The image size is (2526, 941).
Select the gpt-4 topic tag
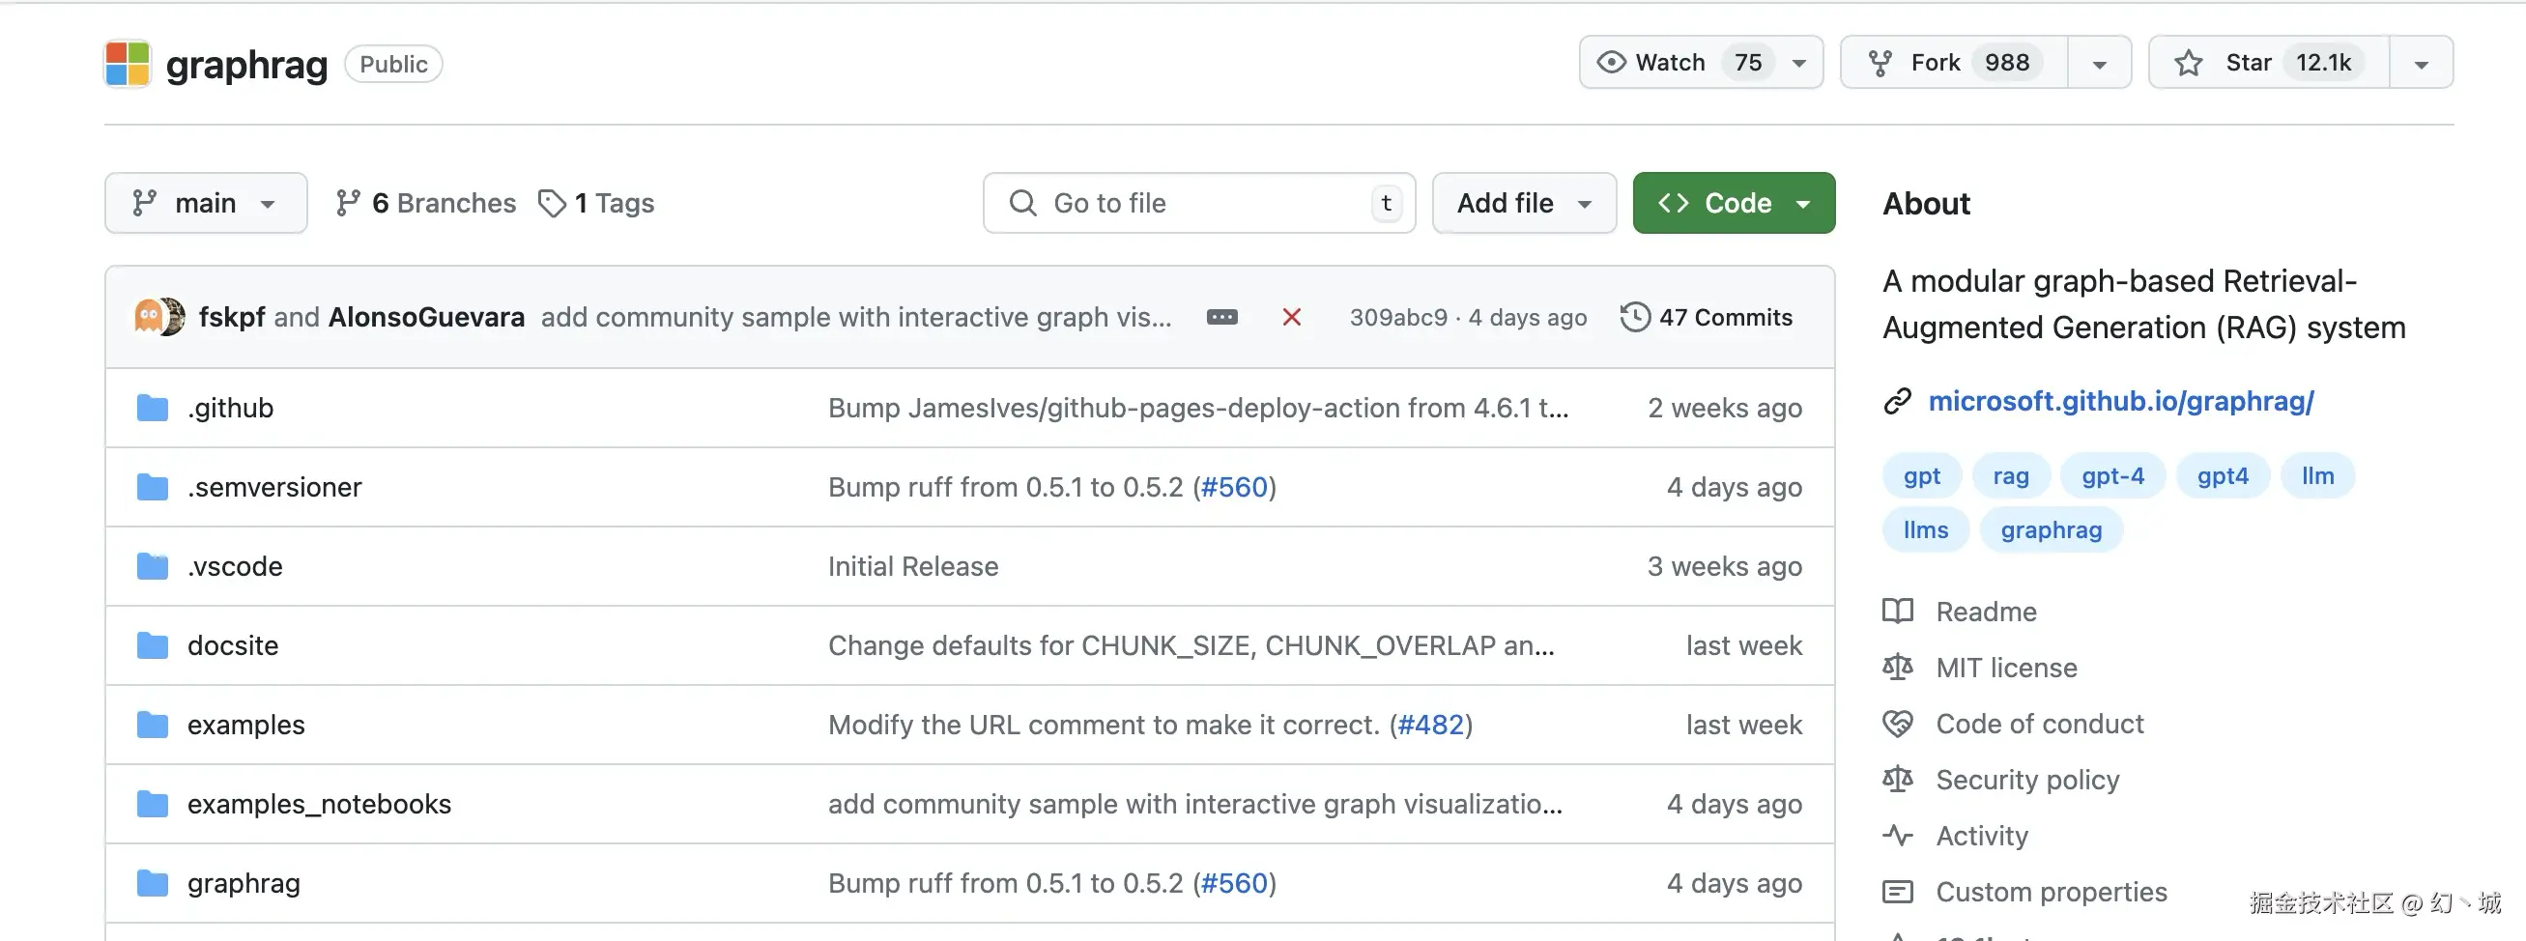pyautogui.click(x=2112, y=475)
